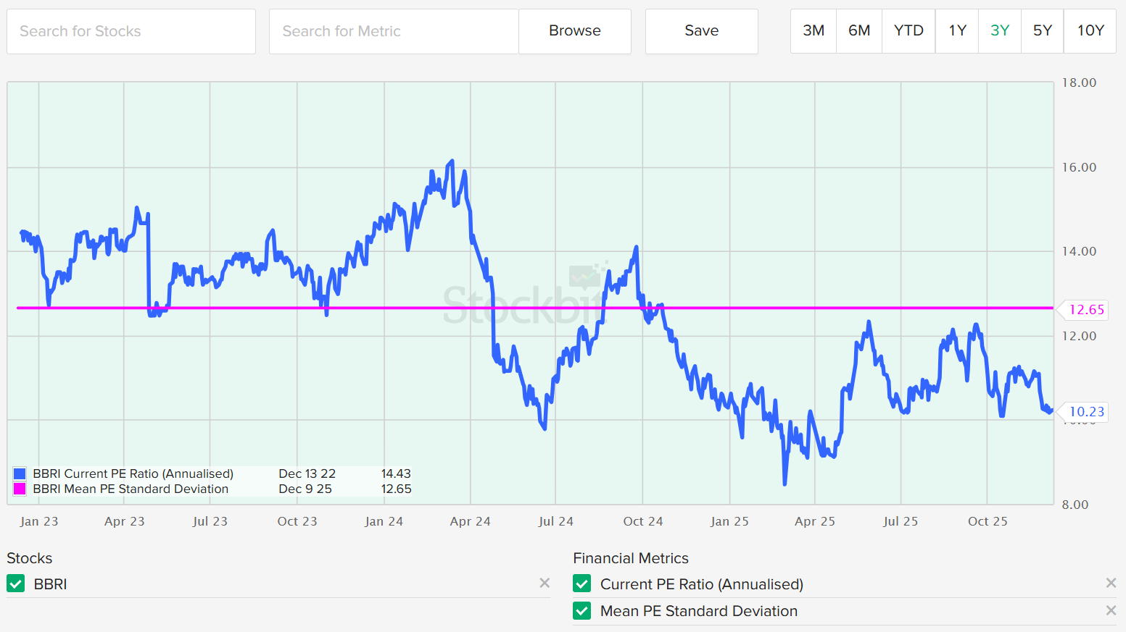The image size is (1126, 632).
Task: Click the Jan 24 x-axis label
Action: [384, 521]
